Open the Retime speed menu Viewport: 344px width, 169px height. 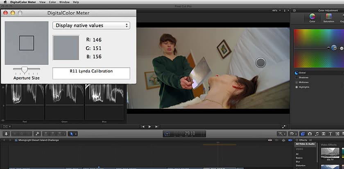coord(293,134)
